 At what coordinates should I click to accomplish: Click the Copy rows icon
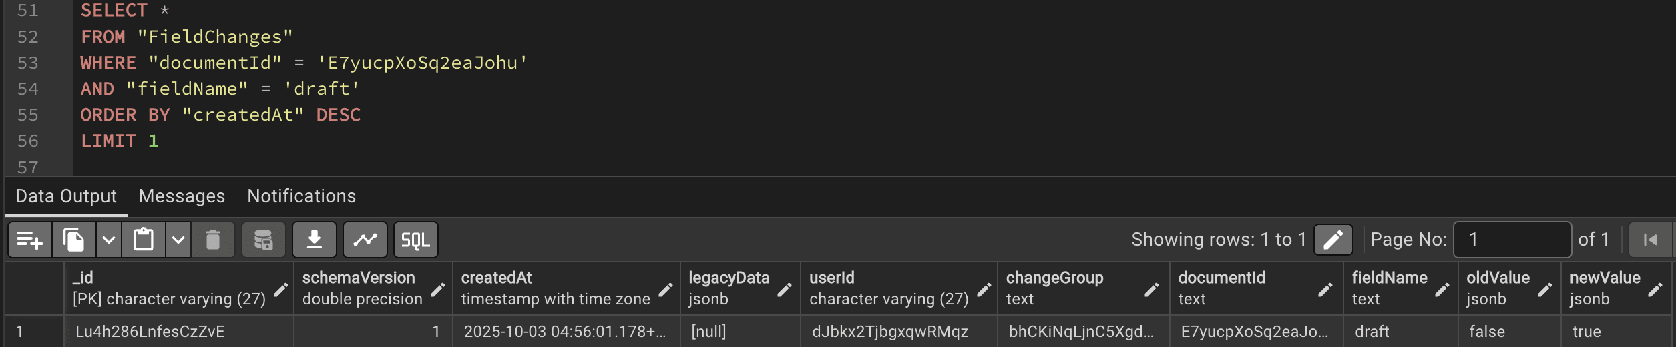(73, 240)
